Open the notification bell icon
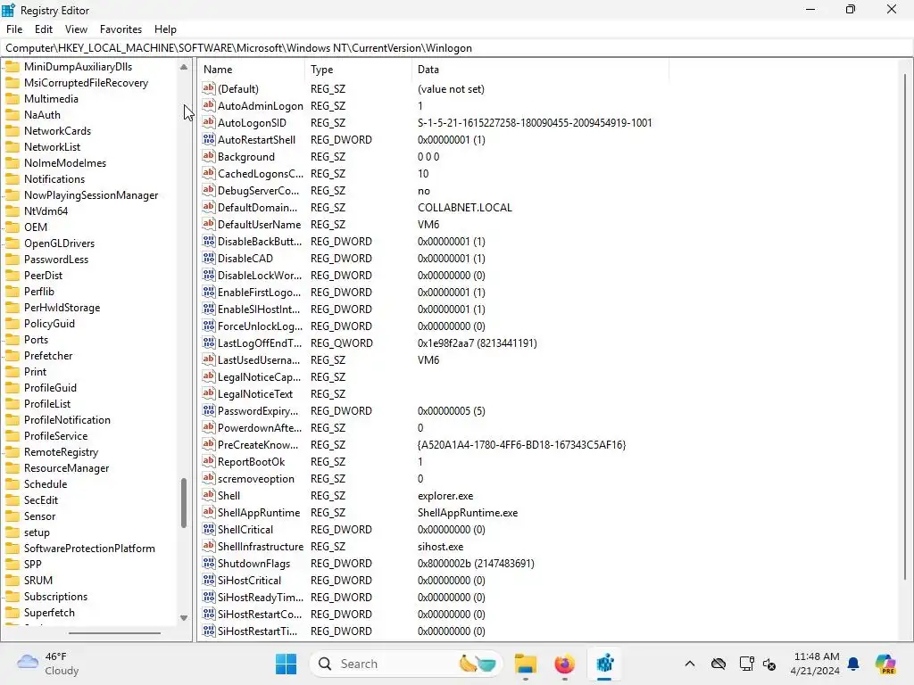 (853, 664)
